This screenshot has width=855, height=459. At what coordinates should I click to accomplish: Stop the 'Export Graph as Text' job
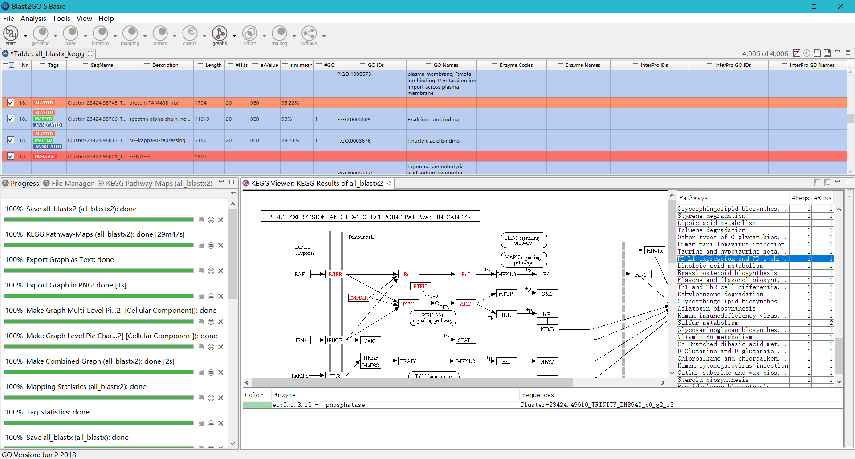point(201,271)
